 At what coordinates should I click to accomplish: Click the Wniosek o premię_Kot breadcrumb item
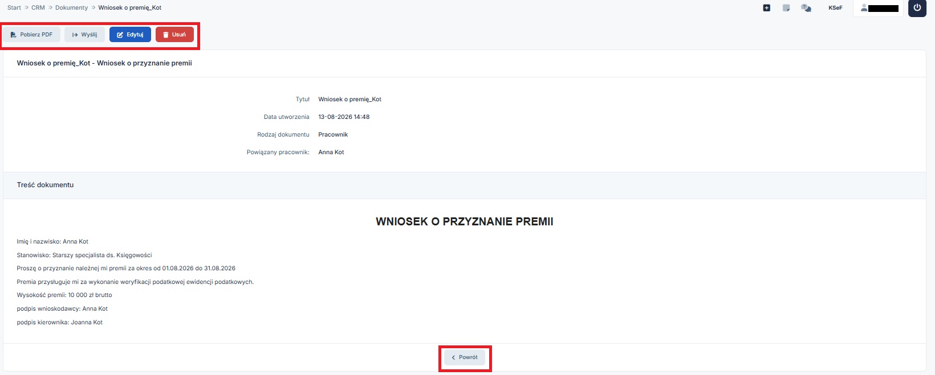pyautogui.click(x=130, y=7)
